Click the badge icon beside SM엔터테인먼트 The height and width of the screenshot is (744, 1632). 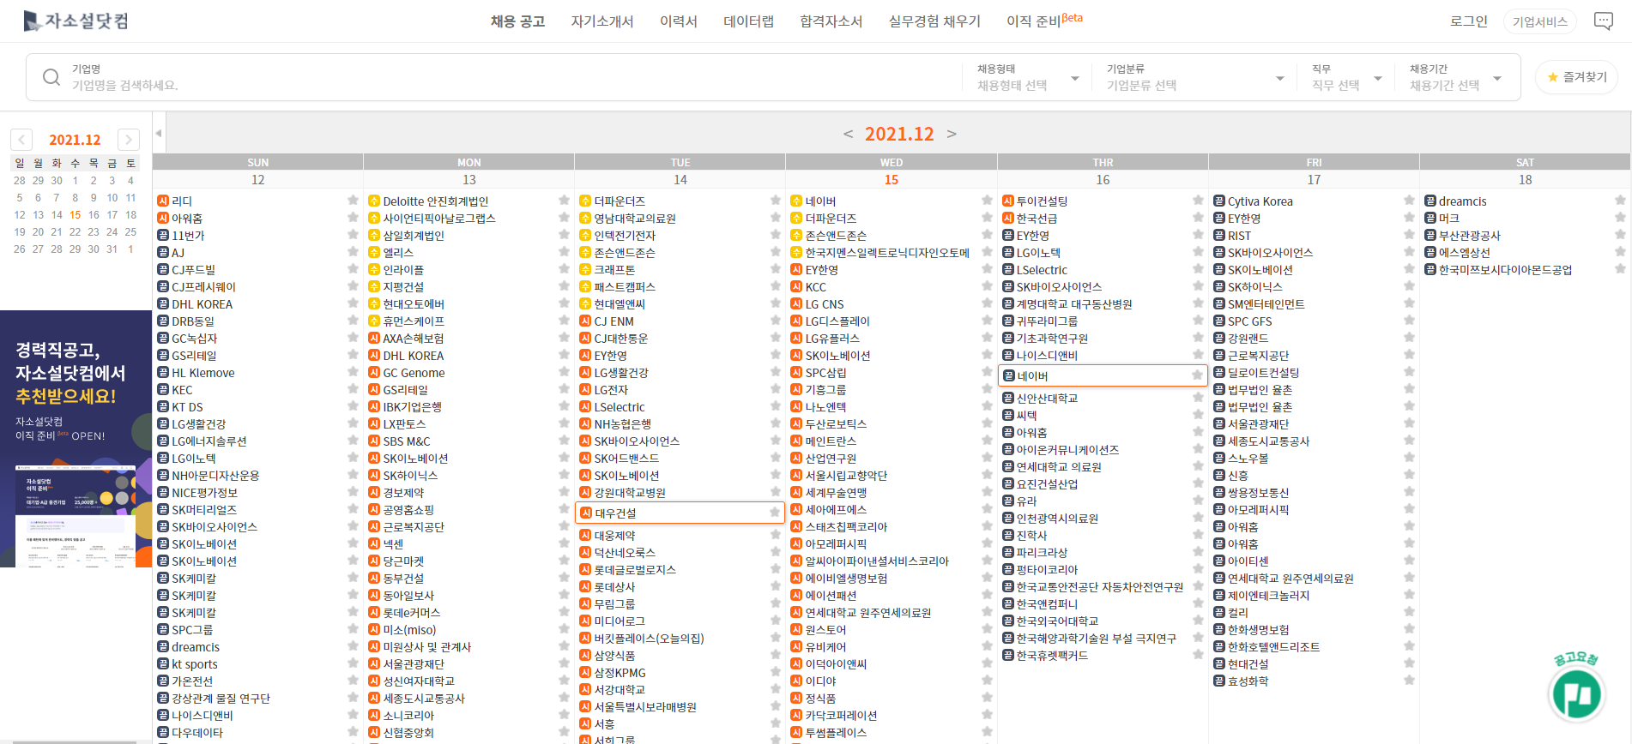tap(1219, 303)
